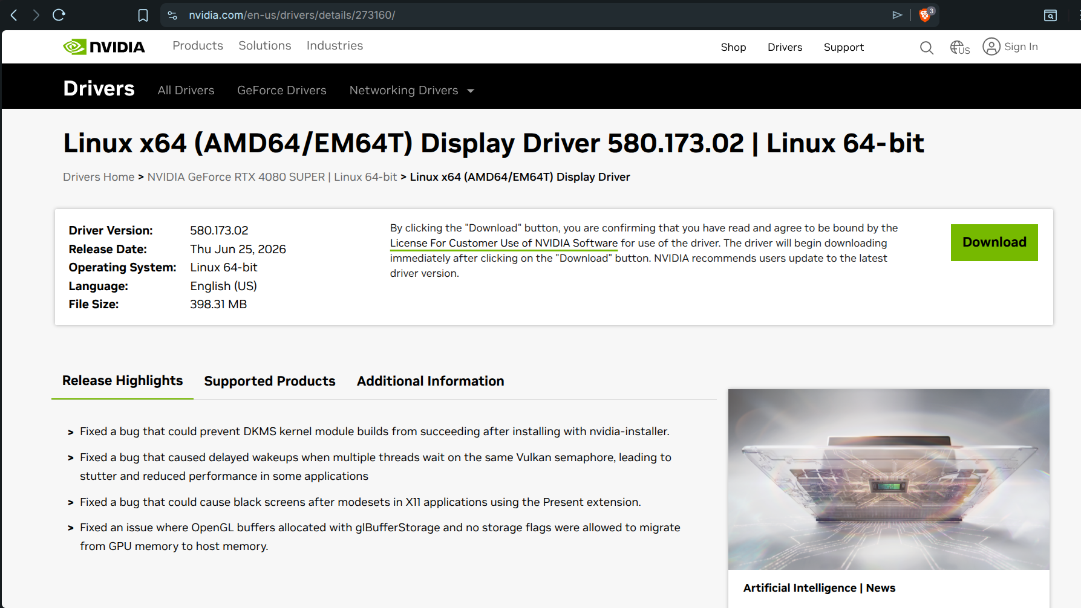The height and width of the screenshot is (608, 1081).
Task: Click the Vulkan semaphore delayed wakeups fix line
Action: click(376, 467)
